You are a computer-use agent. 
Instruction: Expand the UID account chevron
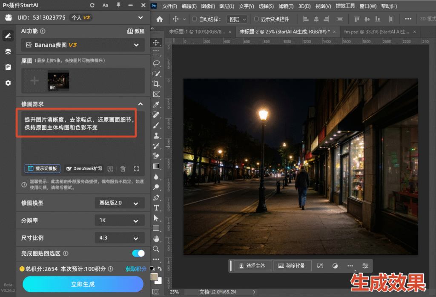coord(141,17)
